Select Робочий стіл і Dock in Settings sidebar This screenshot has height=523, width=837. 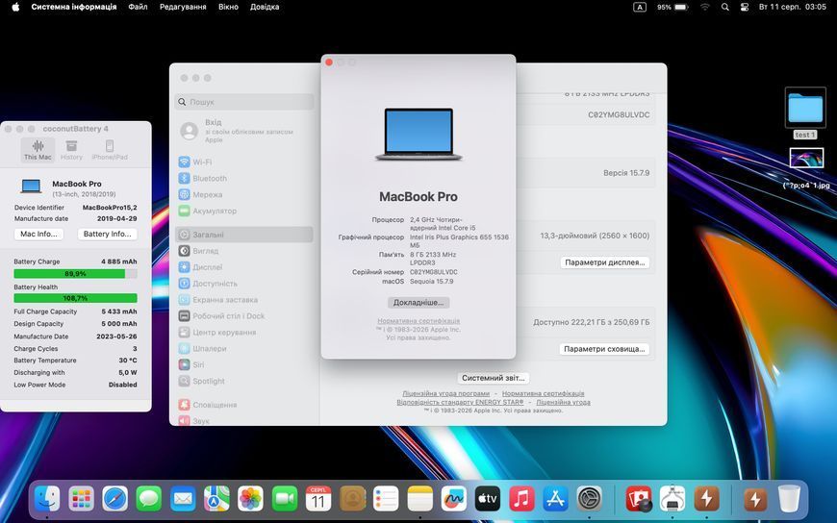(x=244, y=316)
